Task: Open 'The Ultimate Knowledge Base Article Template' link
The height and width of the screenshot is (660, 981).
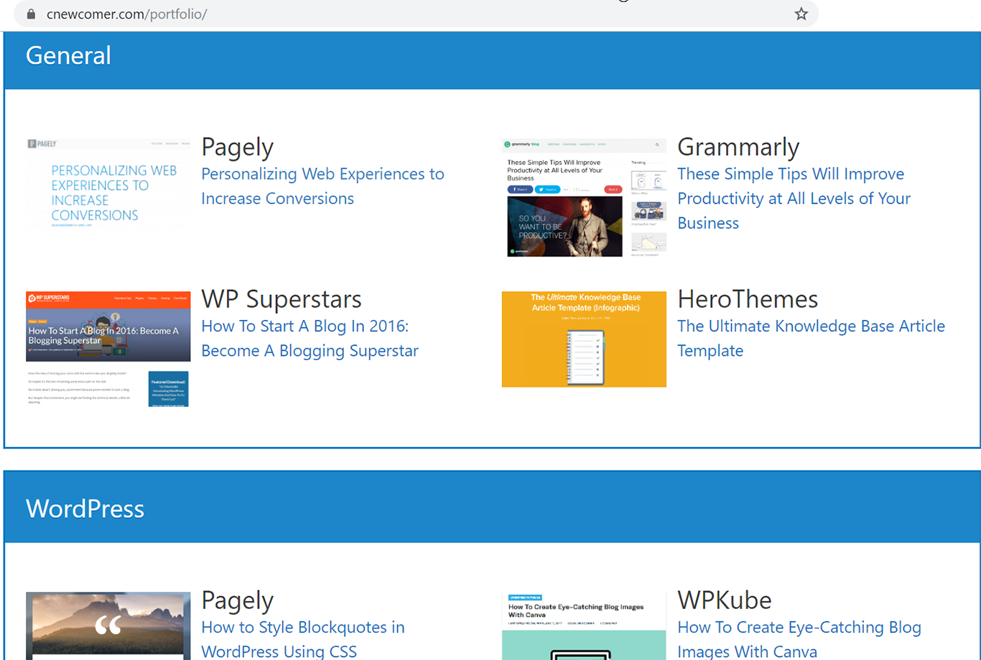Action: [x=811, y=338]
